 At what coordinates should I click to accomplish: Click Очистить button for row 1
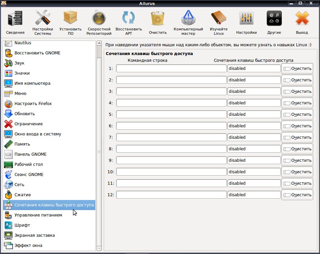pyautogui.click(x=297, y=69)
